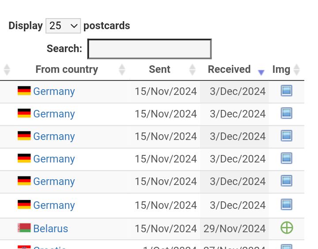Screen dimensions: 318x249
Task: Click blue sort arrow next to Received
Action: click(261, 72)
